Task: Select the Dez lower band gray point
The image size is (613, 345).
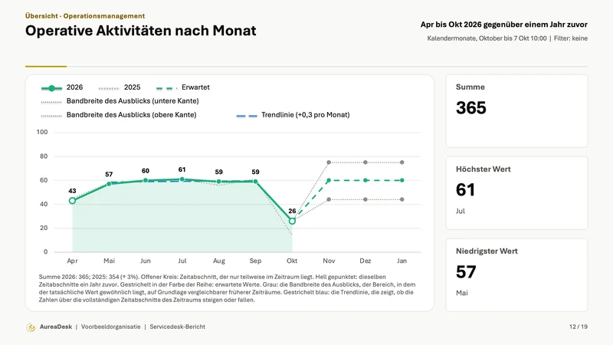Action: (366, 199)
